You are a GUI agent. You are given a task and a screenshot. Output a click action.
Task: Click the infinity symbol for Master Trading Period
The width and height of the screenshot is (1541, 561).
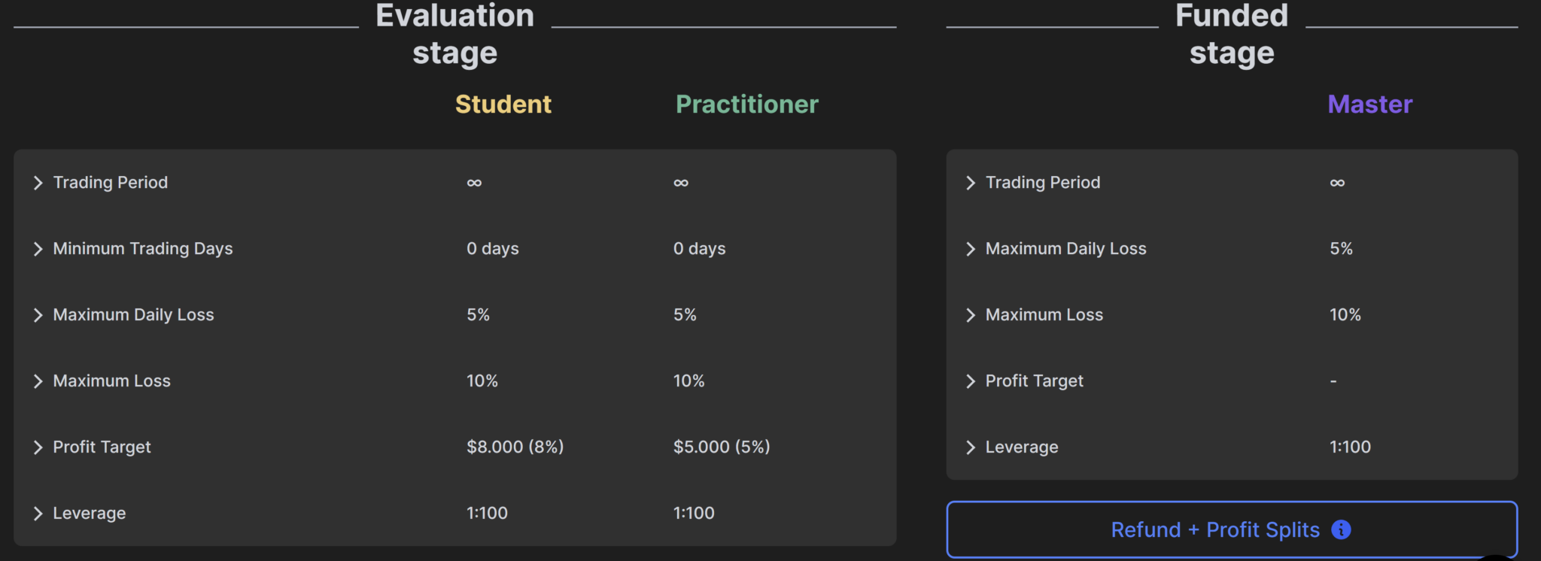[1338, 182]
